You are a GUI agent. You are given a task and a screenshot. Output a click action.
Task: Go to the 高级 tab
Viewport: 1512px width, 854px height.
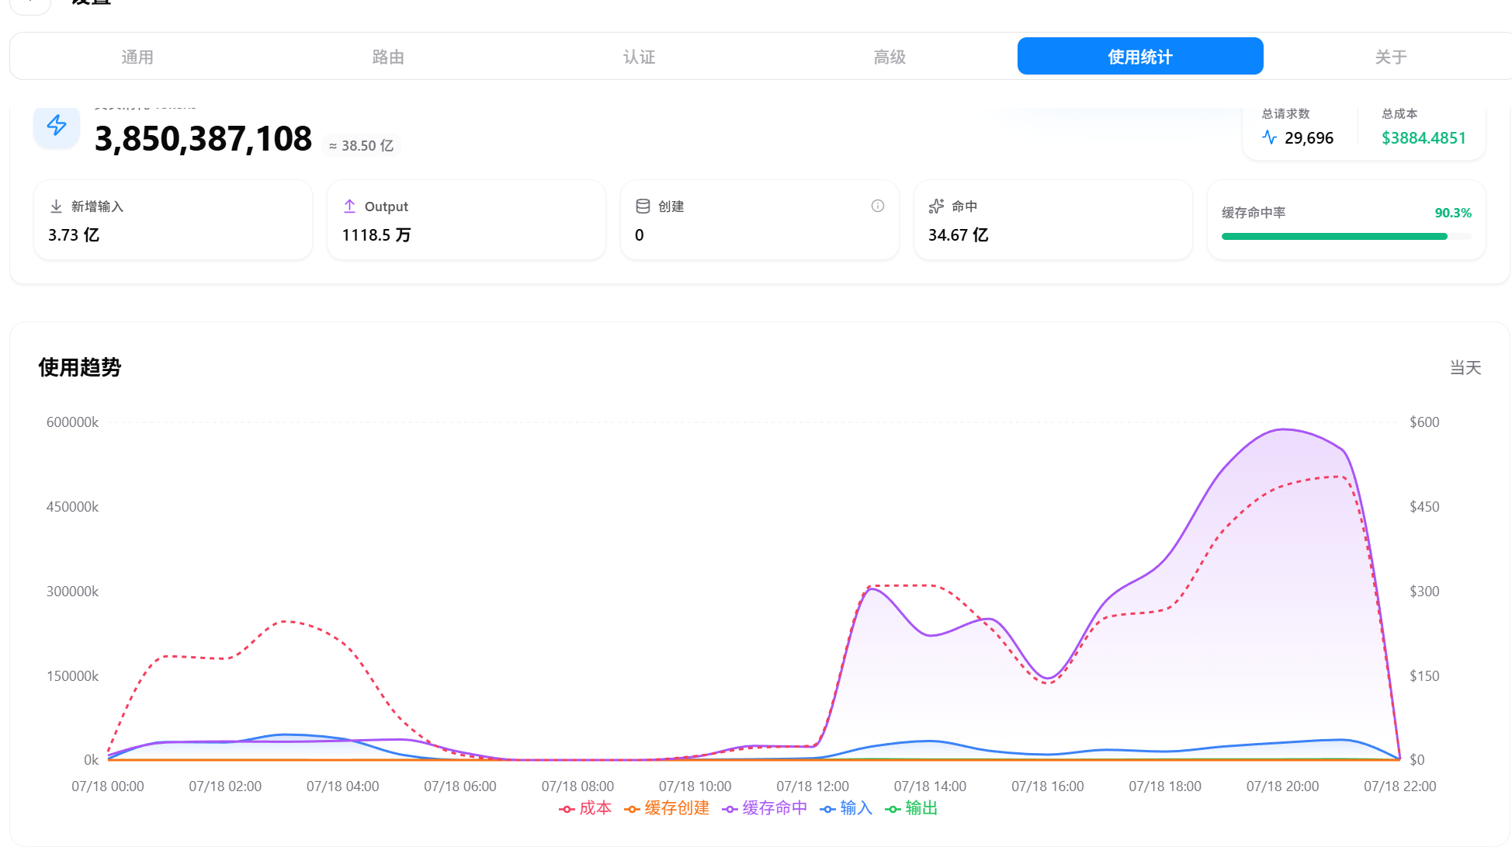890,57
